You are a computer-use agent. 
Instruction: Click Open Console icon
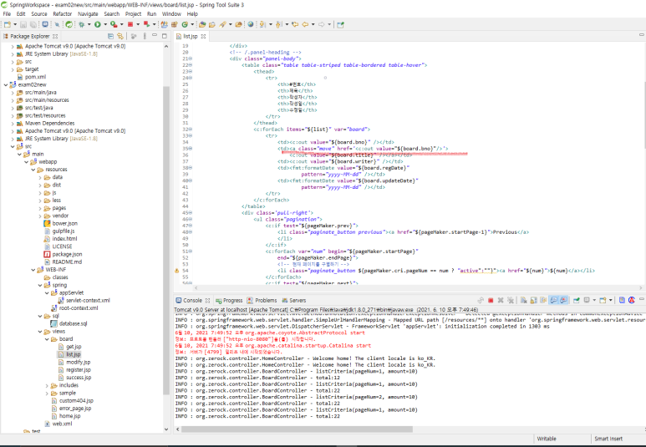click(x=603, y=300)
